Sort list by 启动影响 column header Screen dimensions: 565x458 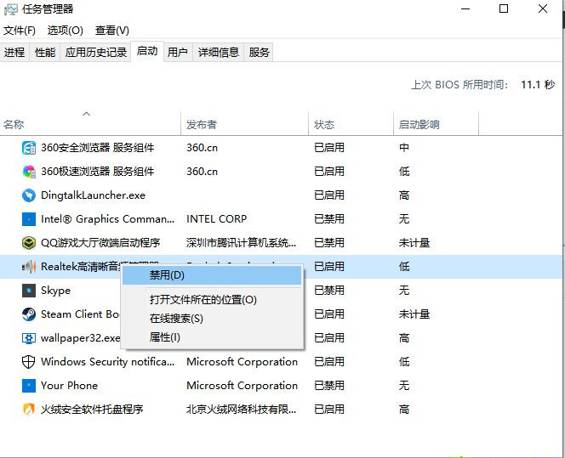(419, 125)
